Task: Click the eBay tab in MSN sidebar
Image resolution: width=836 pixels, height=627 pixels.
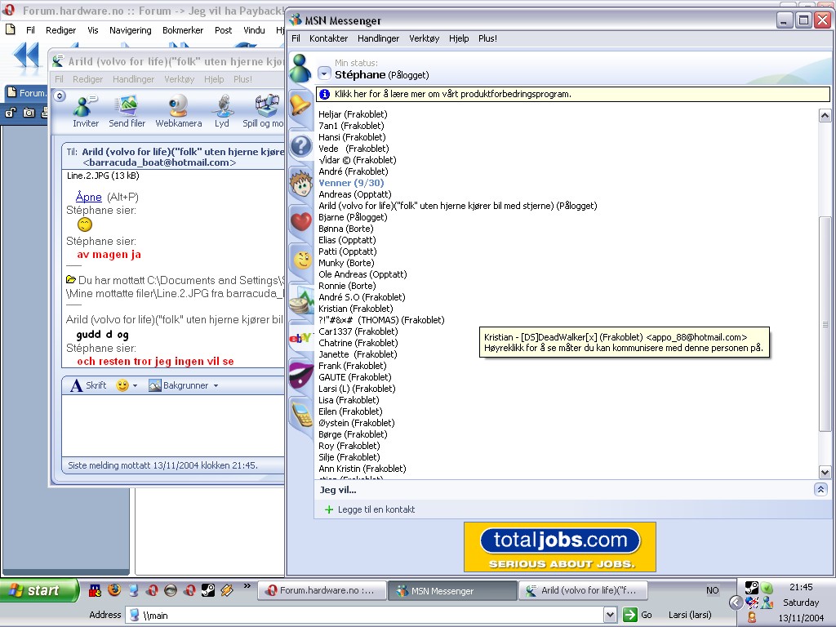Action: (x=300, y=337)
